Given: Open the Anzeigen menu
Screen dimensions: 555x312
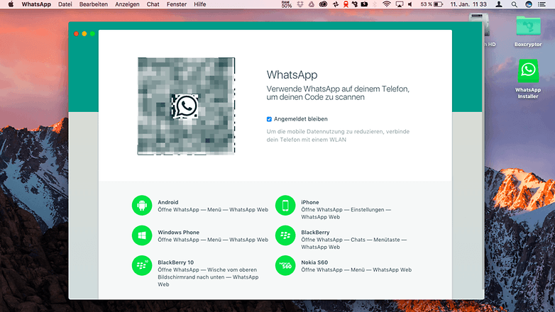Looking at the screenshot, I should click(127, 4).
